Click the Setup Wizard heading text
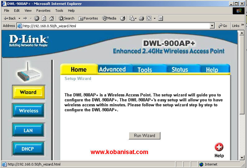247x168 pixels. point(78,78)
